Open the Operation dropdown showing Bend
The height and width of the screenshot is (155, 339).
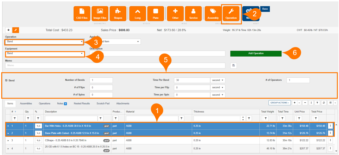click(x=44, y=42)
